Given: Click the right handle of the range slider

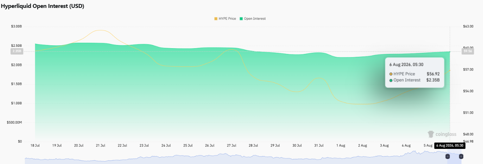Looking at the screenshot, I should pos(461,156).
